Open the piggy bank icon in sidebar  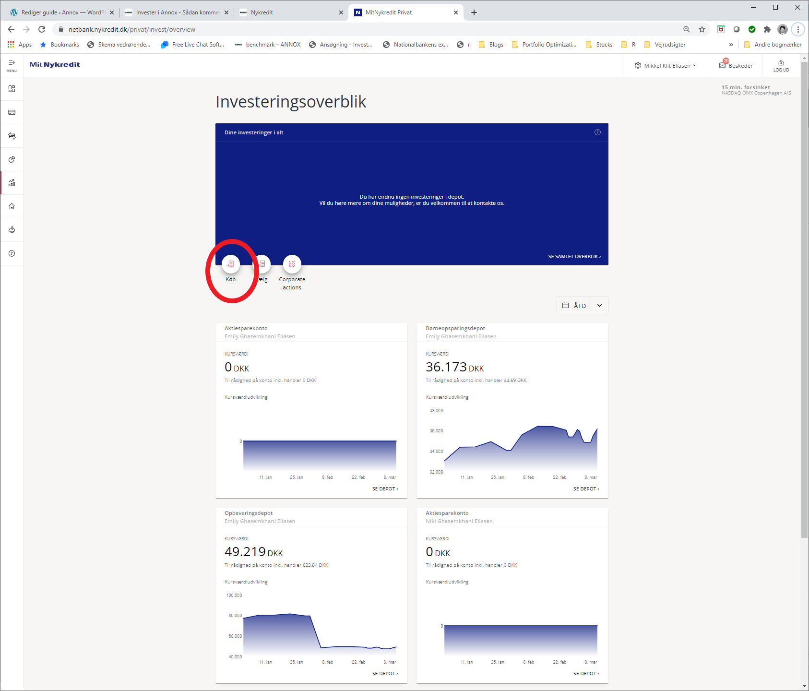(12, 230)
